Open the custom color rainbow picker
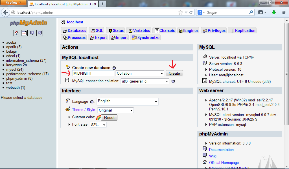 pyautogui.click(x=98, y=117)
